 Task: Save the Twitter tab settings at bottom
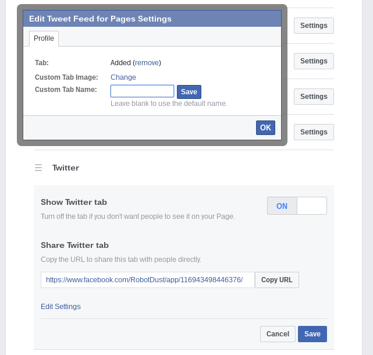[312, 334]
